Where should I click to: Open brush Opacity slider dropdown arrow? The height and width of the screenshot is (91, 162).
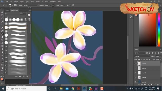pos(50,5)
